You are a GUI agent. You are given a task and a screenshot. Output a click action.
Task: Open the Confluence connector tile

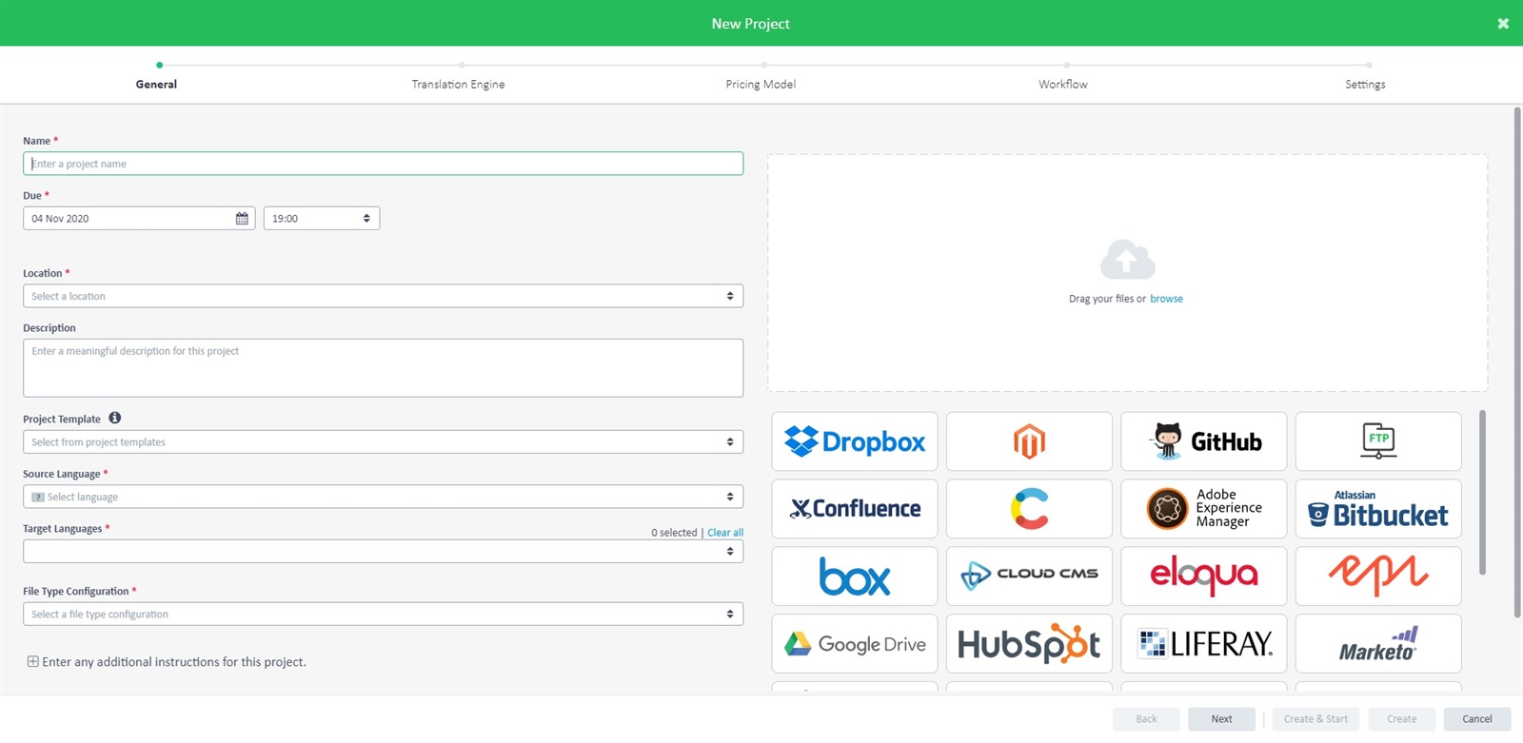[x=854, y=509]
